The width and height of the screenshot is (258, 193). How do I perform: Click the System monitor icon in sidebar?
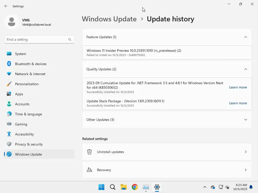coord(9,54)
